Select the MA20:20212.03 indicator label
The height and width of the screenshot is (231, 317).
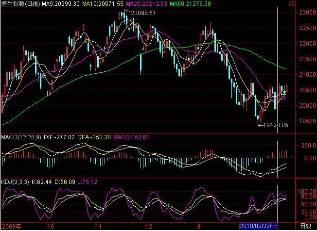(x=146, y=3)
